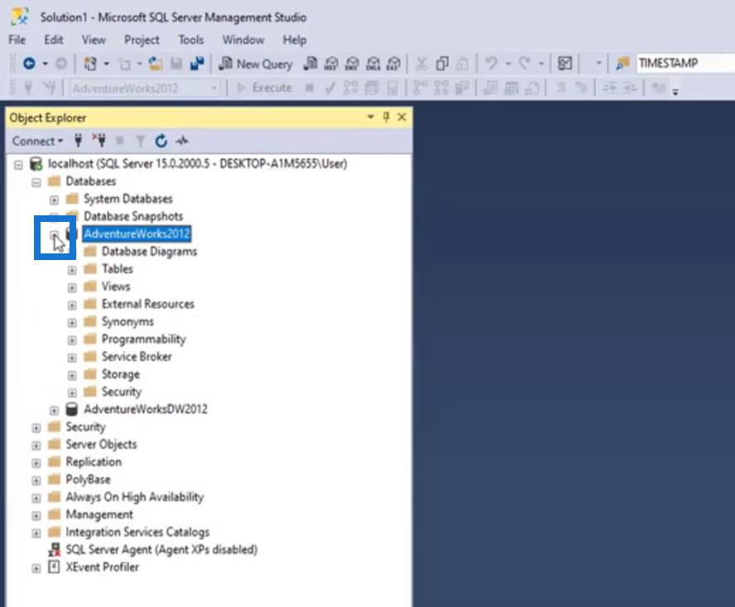Click the Execute button
Screen dimensions: 735x607
click(264, 88)
